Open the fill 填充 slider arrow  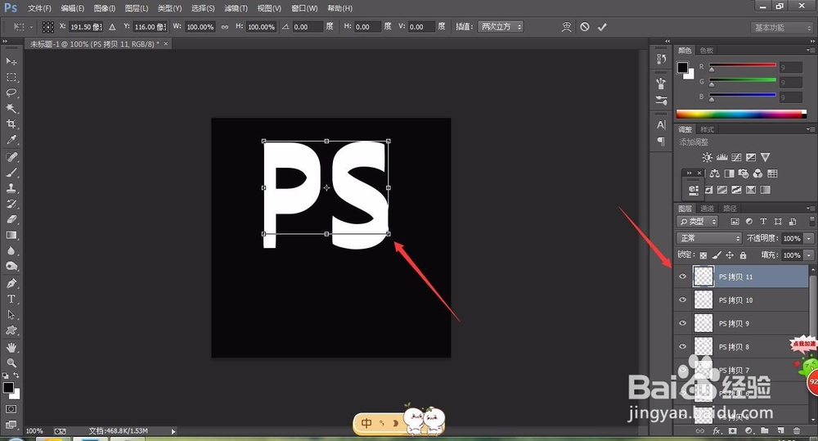[x=809, y=255]
